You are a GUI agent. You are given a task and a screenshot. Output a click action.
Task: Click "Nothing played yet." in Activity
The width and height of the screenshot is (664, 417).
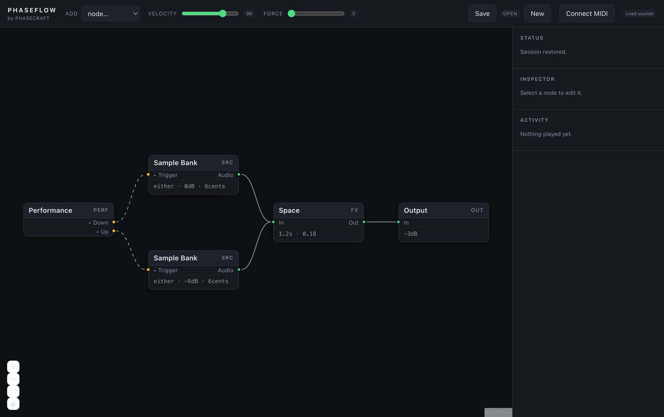[x=546, y=134]
